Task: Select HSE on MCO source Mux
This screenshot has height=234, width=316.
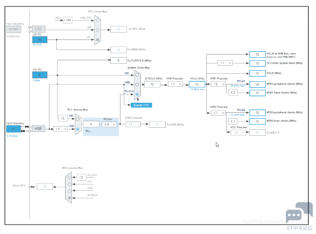Action: pos(69,191)
